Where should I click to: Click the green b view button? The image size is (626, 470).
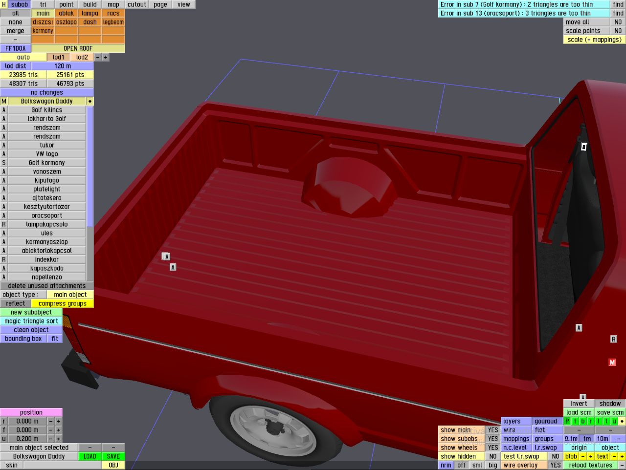coord(583,421)
